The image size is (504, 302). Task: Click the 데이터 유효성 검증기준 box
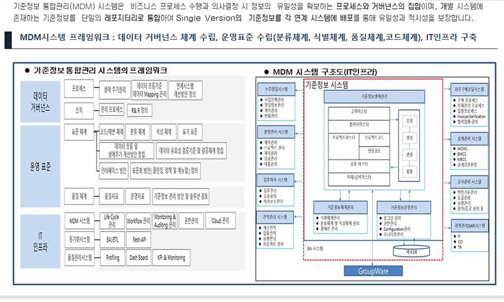click(191, 151)
